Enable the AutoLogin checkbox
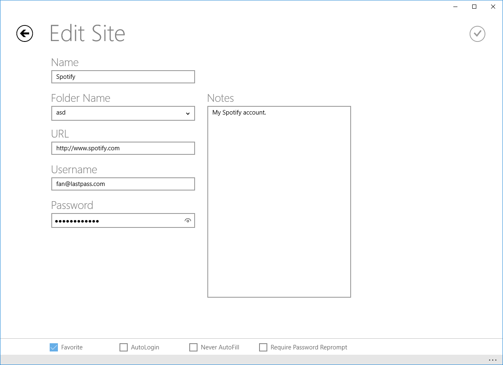Viewport: 503px width, 365px height. (123, 347)
